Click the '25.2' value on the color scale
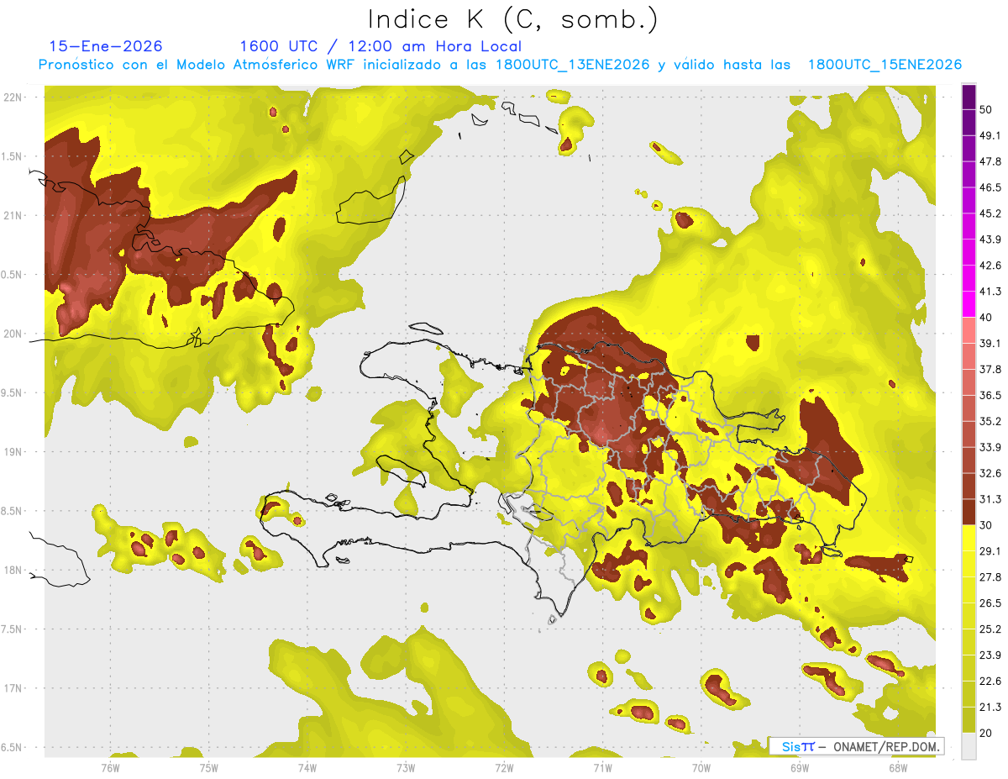 coord(990,629)
